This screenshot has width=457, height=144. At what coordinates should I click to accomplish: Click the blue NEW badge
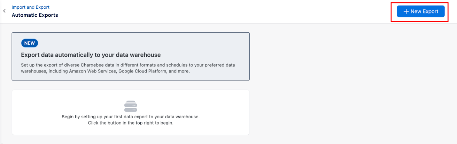tap(29, 43)
